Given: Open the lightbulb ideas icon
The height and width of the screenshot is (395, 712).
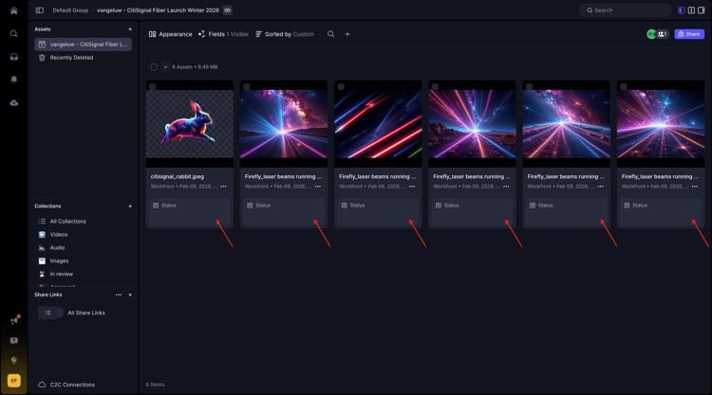Looking at the screenshot, I should pos(14,360).
